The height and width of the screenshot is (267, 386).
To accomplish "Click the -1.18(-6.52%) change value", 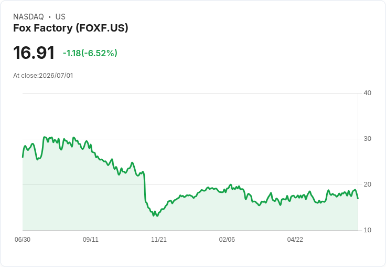I will (x=90, y=53).
